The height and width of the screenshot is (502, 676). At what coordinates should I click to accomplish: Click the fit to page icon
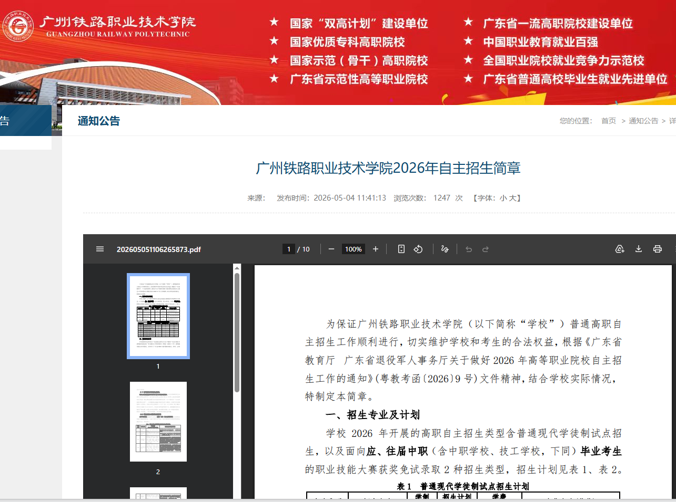pos(401,249)
